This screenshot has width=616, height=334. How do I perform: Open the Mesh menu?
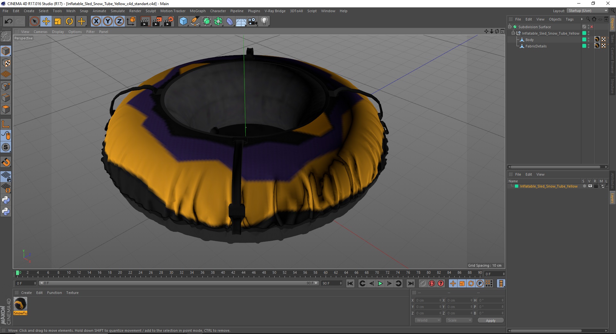[x=71, y=11]
